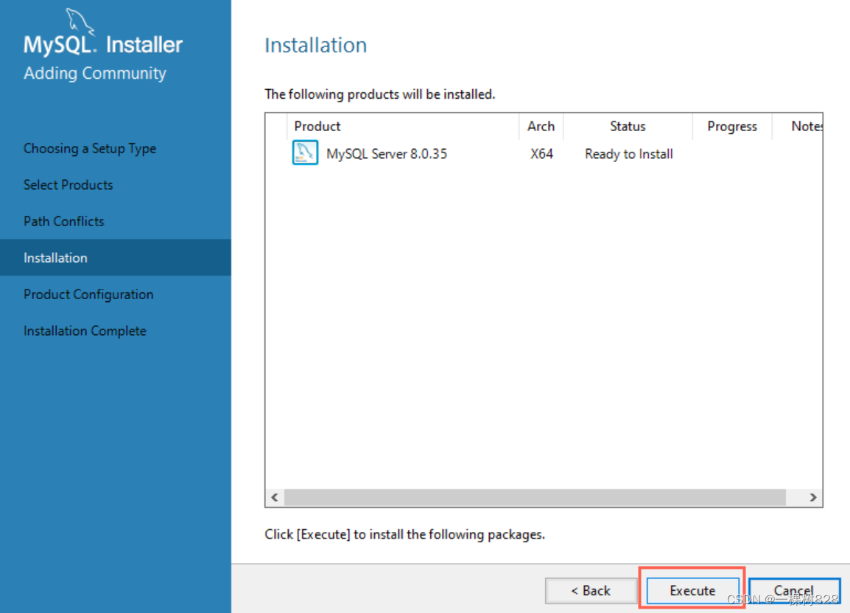The width and height of the screenshot is (850, 613).
Task: Click the horizontal scrollbar thumb
Action: point(535,497)
